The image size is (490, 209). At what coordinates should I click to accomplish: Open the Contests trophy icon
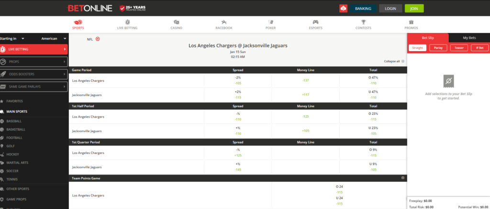(364, 22)
